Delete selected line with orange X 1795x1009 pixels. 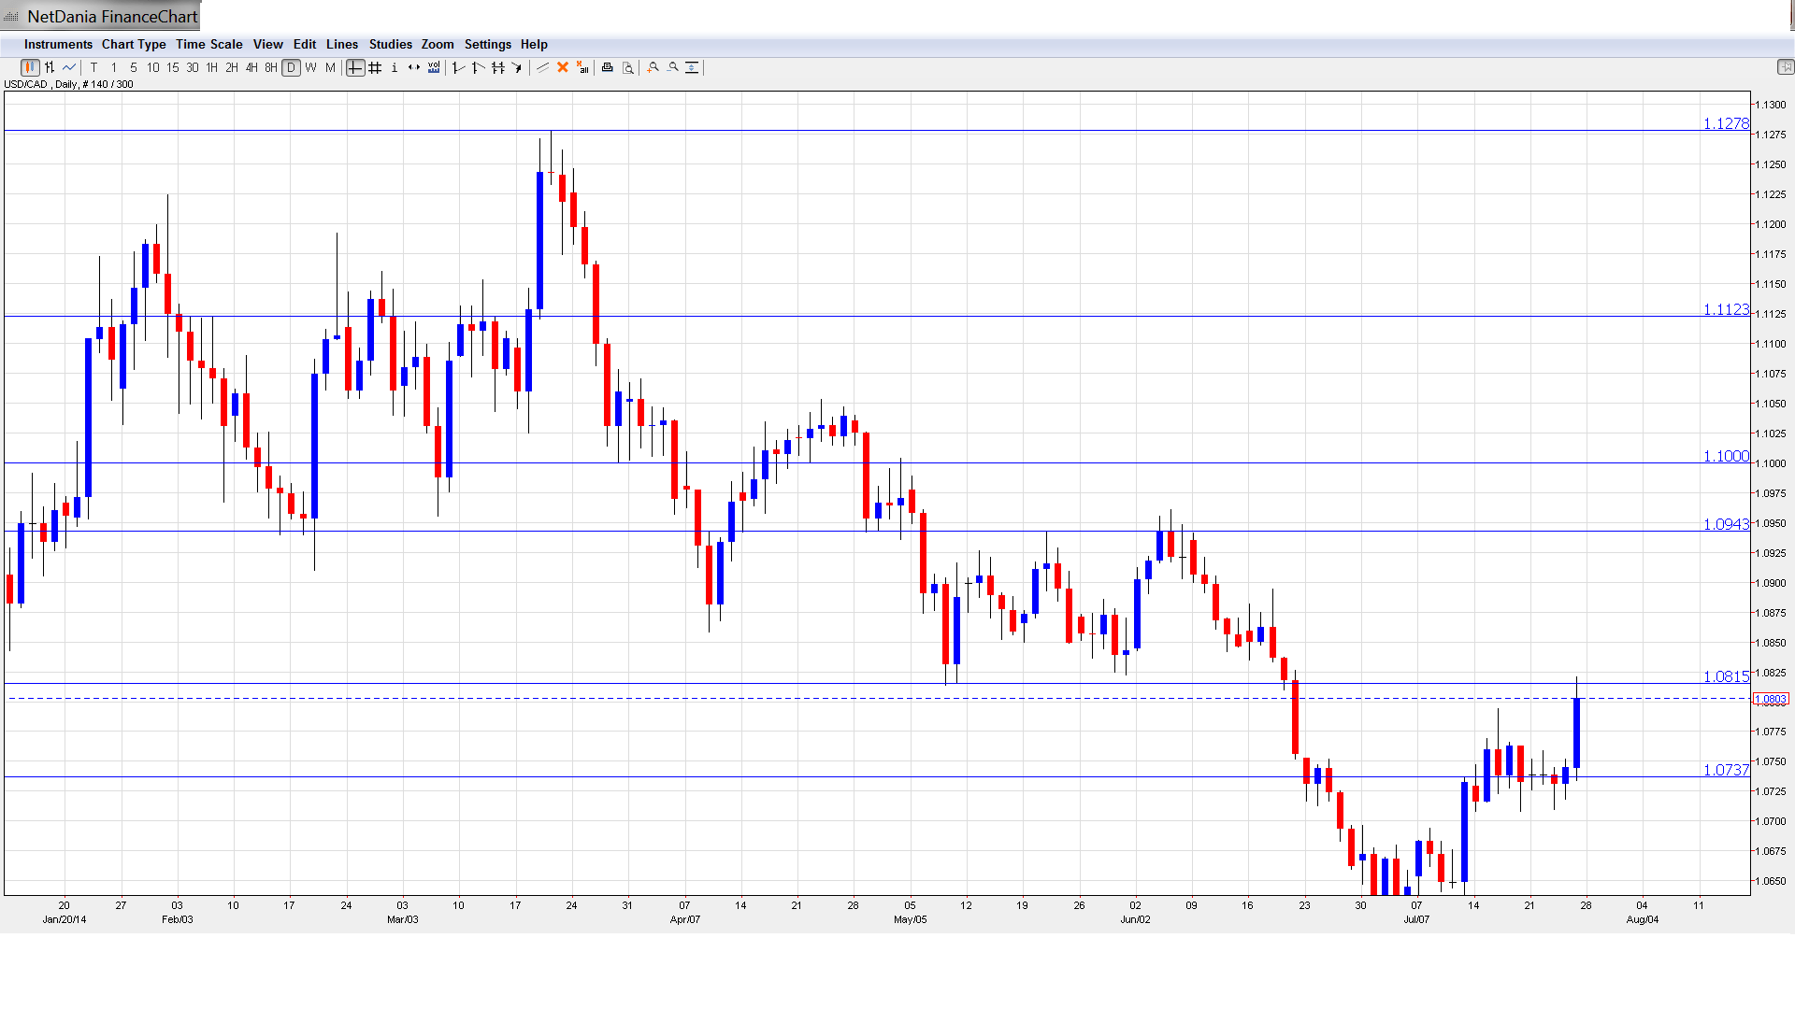point(563,67)
